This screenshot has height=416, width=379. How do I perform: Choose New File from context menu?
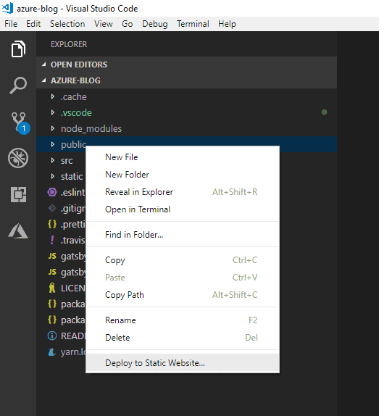[183, 157]
